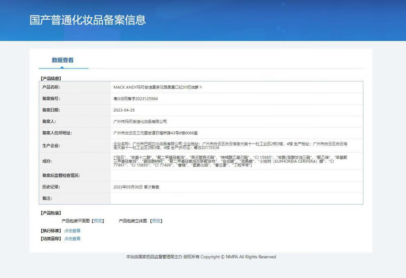Open 执行标准 点击查看 link

[x=72, y=230]
